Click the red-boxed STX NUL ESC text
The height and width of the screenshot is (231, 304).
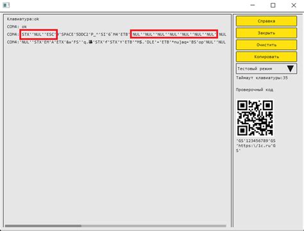pyautogui.click(x=38, y=35)
